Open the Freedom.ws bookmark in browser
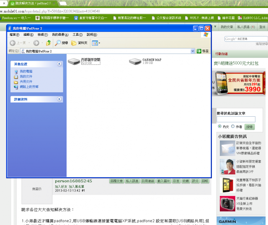 coord(15,18)
